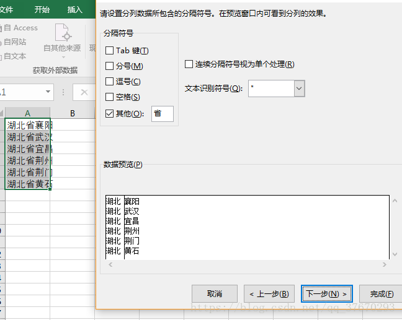Click the 自 Access import option
Screen dimensions: 402x320
(x=19, y=28)
